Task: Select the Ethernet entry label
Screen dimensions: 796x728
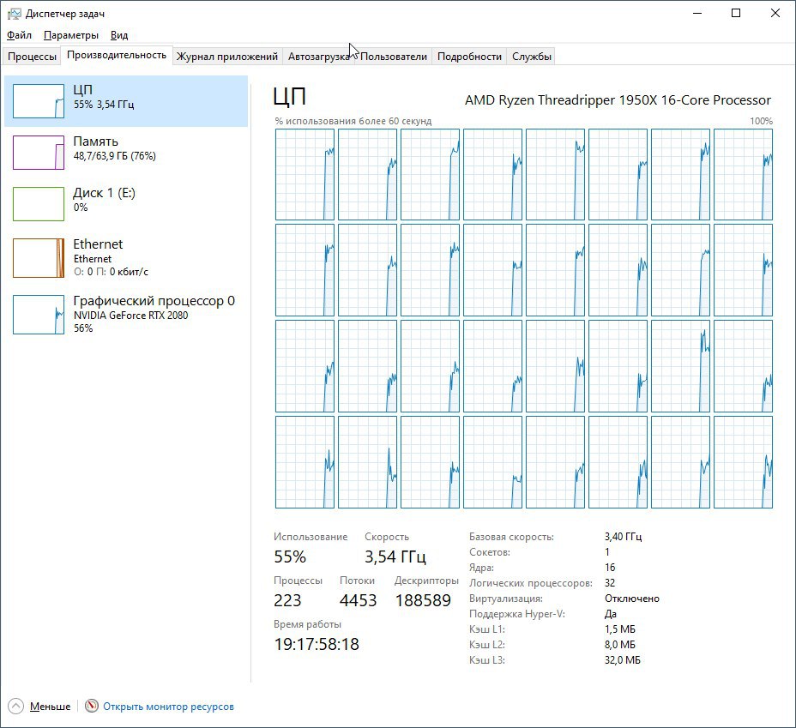Action: click(x=98, y=244)
